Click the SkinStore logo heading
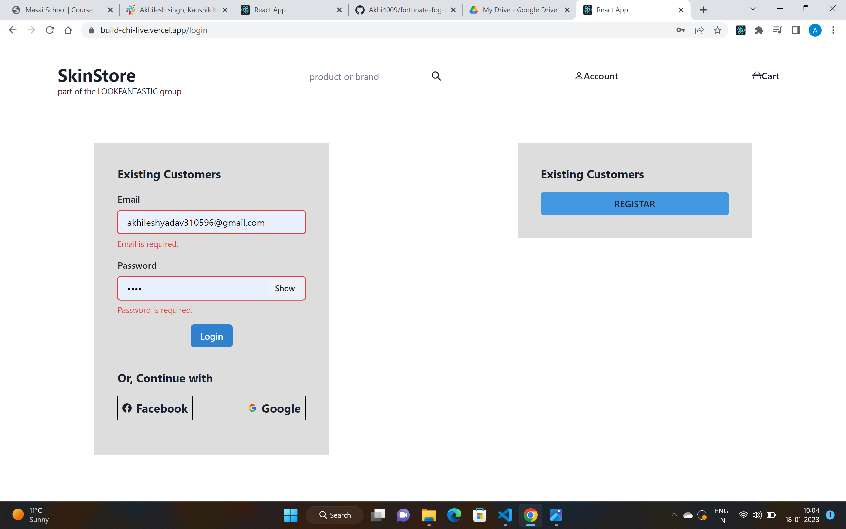Viewport: 846px width, 529px height. [96, 76]
